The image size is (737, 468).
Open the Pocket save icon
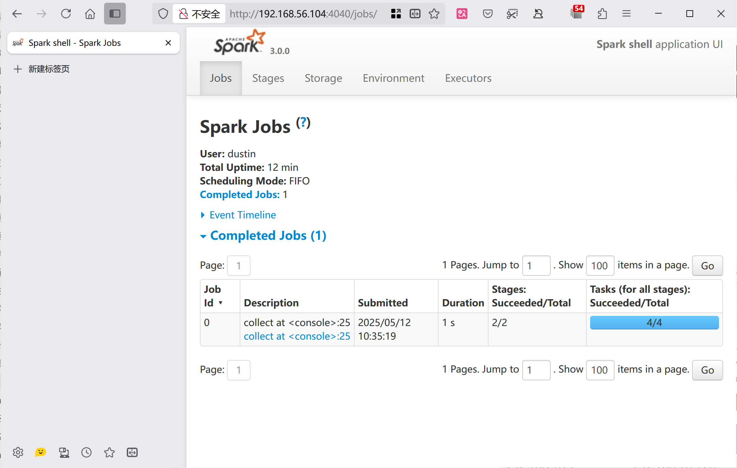point(487,14)
